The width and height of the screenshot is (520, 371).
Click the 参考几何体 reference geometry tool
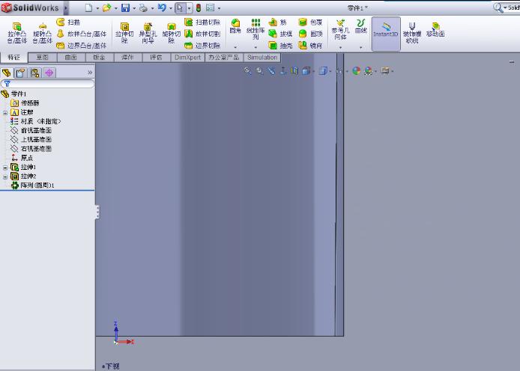pos(341,29)
